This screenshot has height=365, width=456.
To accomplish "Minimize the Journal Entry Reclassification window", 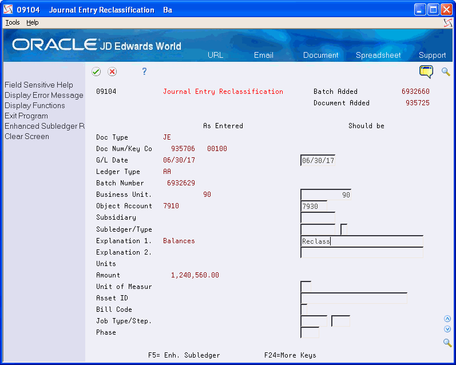I will pyautogui.click(x=420, y=10).
